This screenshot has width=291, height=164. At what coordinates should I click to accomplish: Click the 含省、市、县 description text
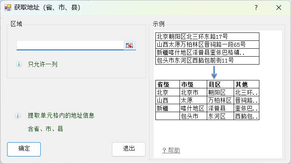[x=45, y=128]
